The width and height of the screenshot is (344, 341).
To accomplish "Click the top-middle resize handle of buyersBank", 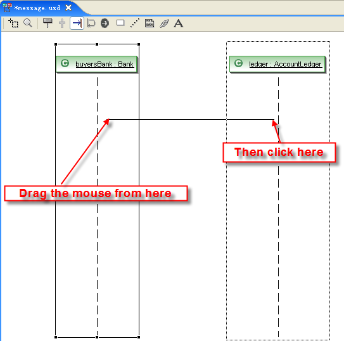I will click(97, 44).
